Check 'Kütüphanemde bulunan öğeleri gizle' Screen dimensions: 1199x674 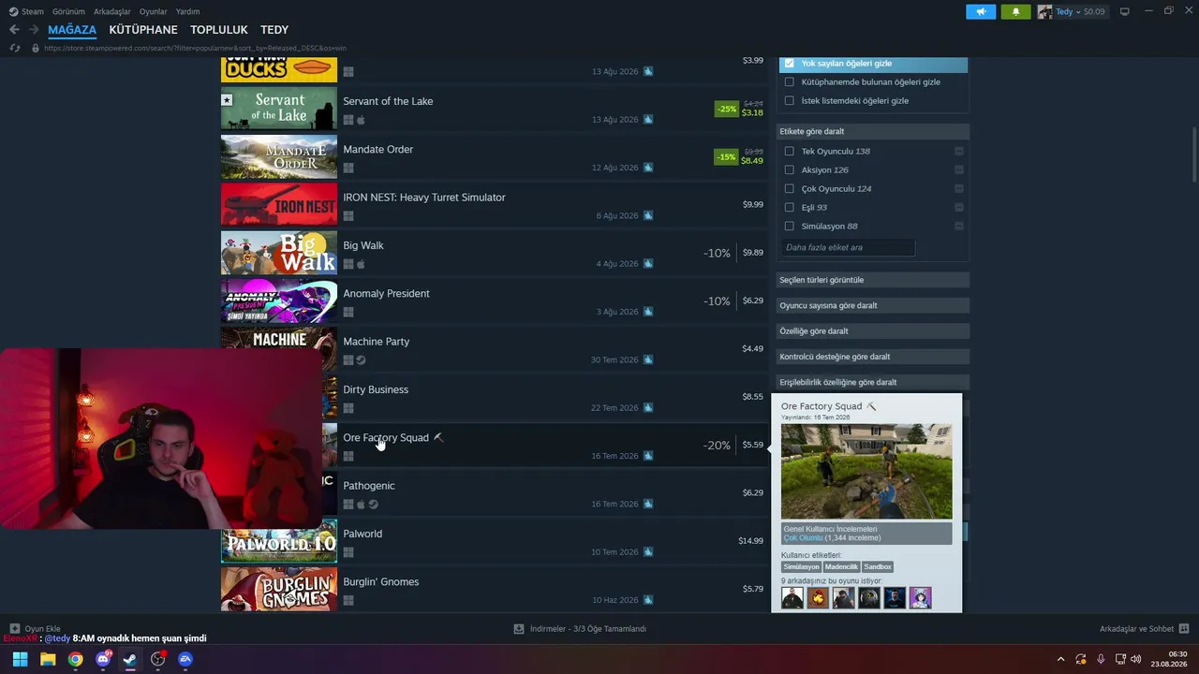point(789,82)
